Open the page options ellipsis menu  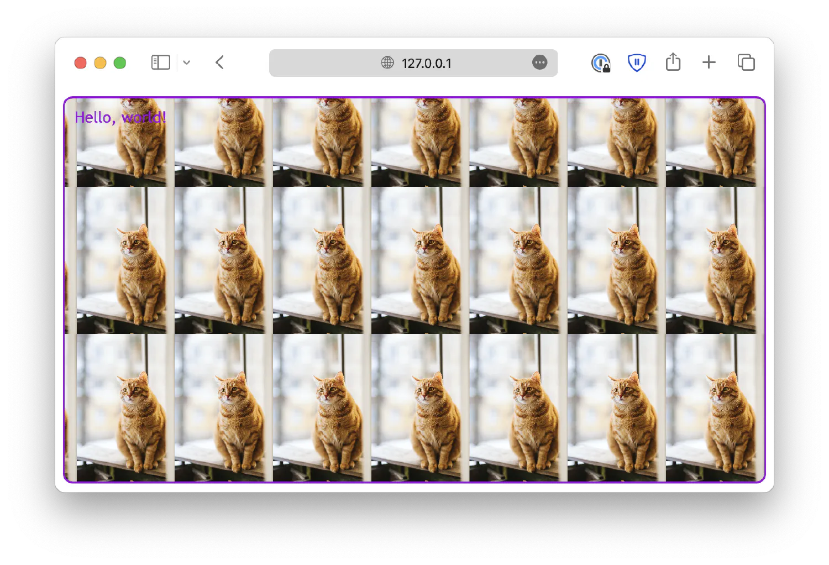point(540,62)
